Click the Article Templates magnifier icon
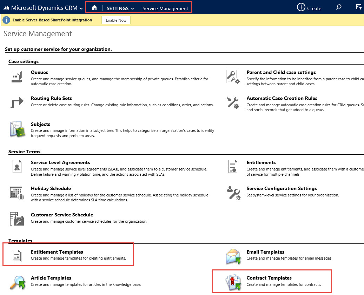Viewport: 364px width, 295px height. (17, 282)
